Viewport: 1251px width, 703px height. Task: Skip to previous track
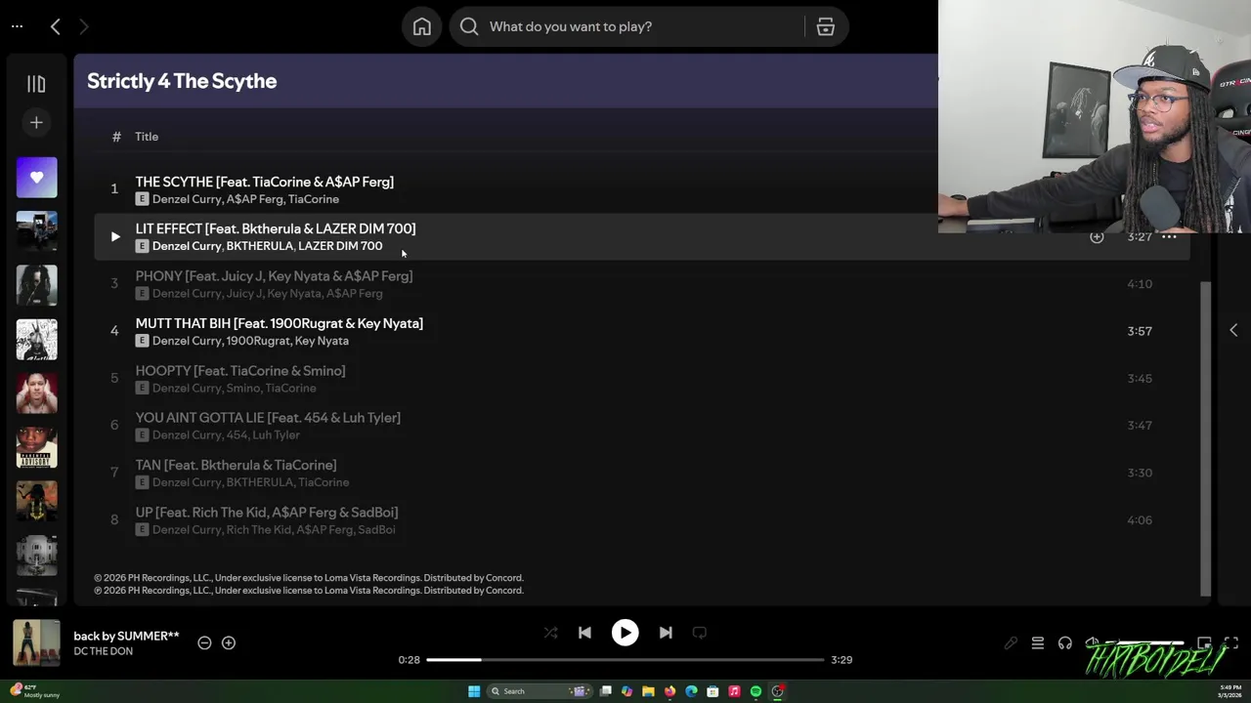(584, 633)
